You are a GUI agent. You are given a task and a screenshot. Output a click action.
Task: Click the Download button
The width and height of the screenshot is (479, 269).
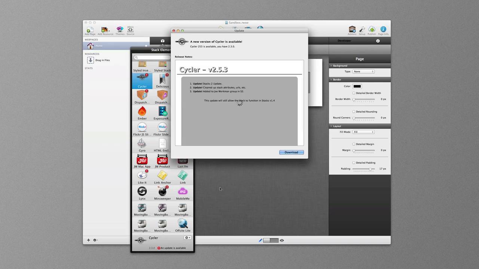click(292, 152)
